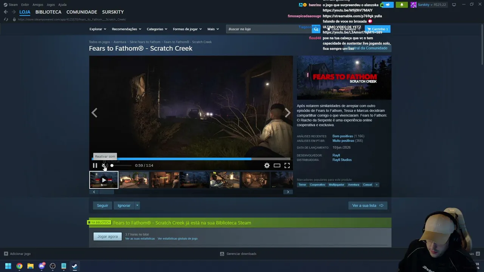Image resolution: width=484 pixels, height=272 pixels.
Task: Open publisher 'Rayll Studios' link
Action: 342,160
